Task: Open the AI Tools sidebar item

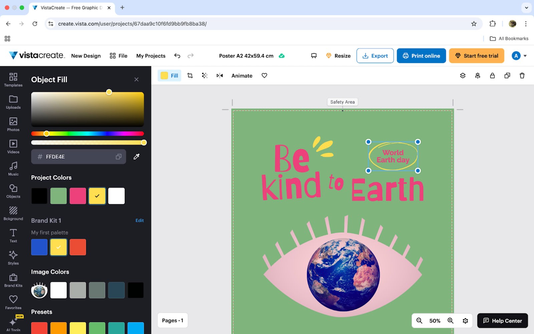Action: point(13,323)
